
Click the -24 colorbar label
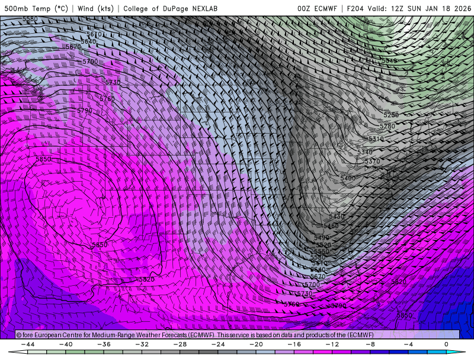(218, 344)
